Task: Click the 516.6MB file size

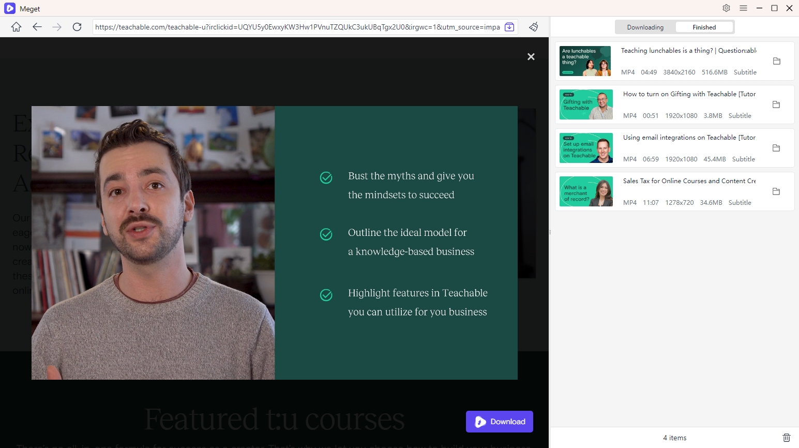Action: click(714, 72)
